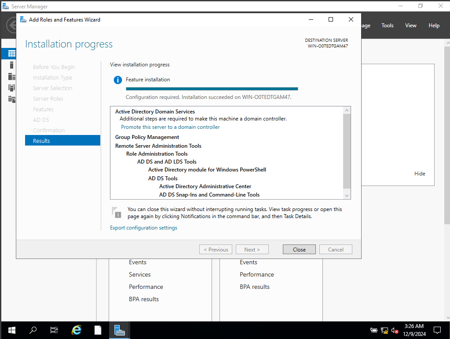
Task: Click the results list scroll up arrow
Action: pyautogui.click(x=347, y=110)
